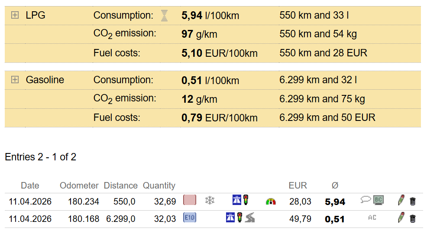Click the motorway icon in the LPG entry

click(x=237, y=200)
